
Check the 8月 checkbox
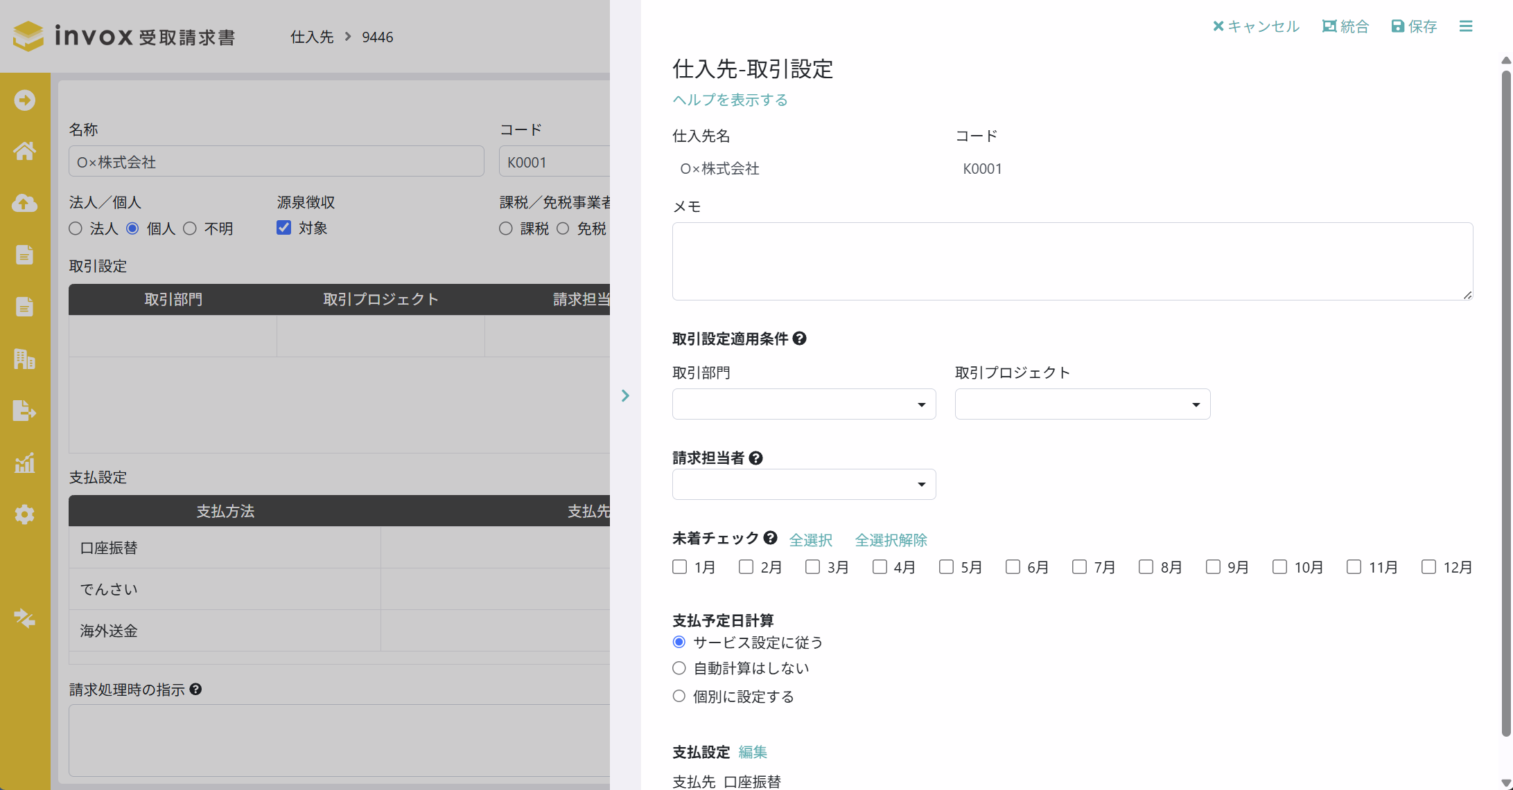click(x=1146, y=567)
